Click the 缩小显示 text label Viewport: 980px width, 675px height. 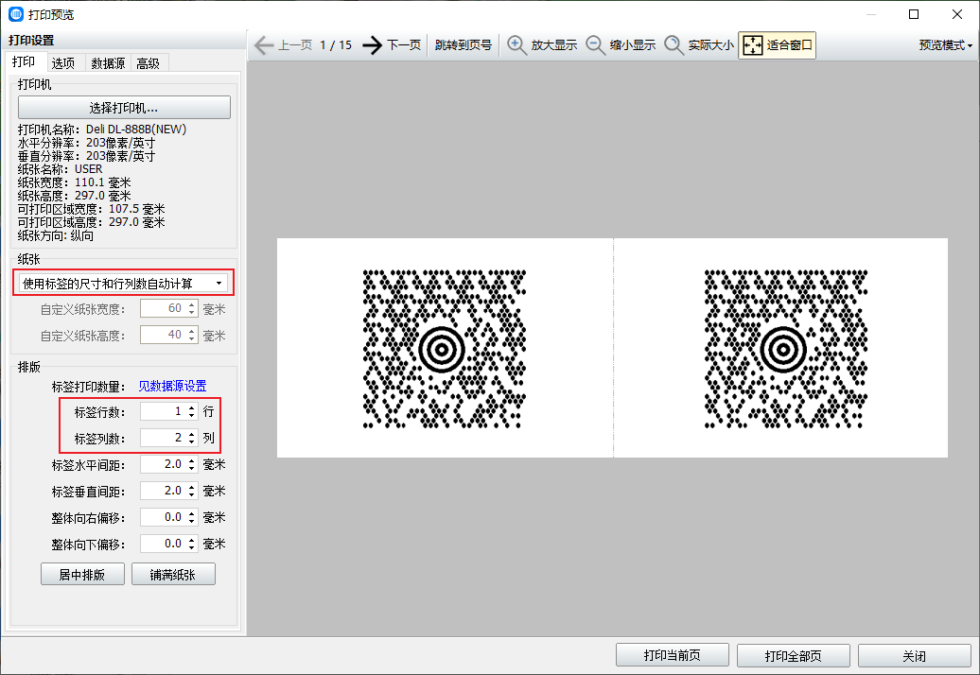point(633,45)
